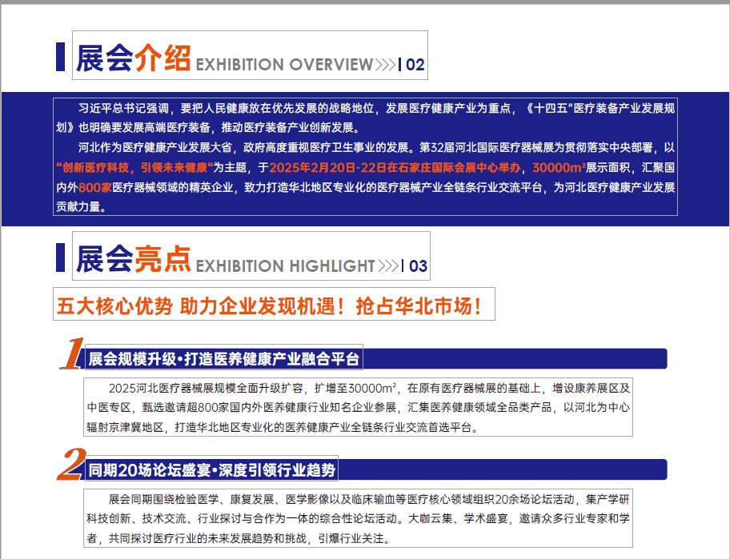Click the chevron arrows after EXHIBITION HIGHLIGHT
The image size is (730, 559).
[x=387, y=266]
